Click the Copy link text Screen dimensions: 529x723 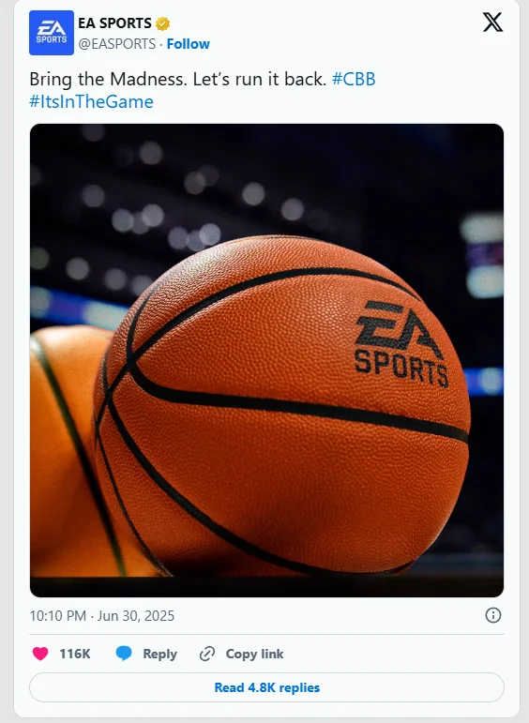[254, 654]
